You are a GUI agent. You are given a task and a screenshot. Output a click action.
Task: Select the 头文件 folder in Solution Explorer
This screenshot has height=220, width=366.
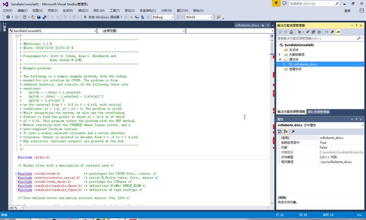[293, 50]
